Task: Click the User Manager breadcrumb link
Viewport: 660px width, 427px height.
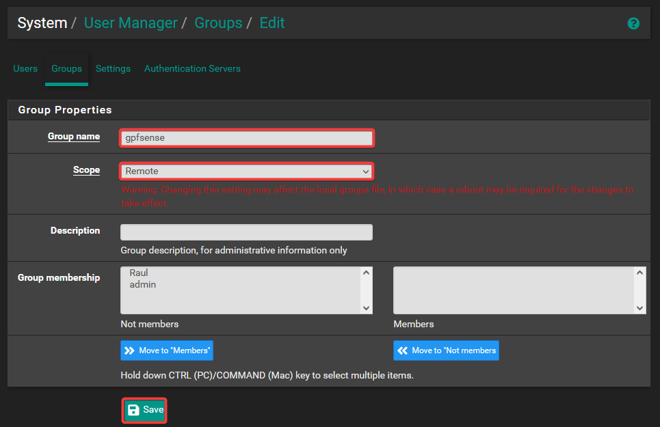Action: 130,23
